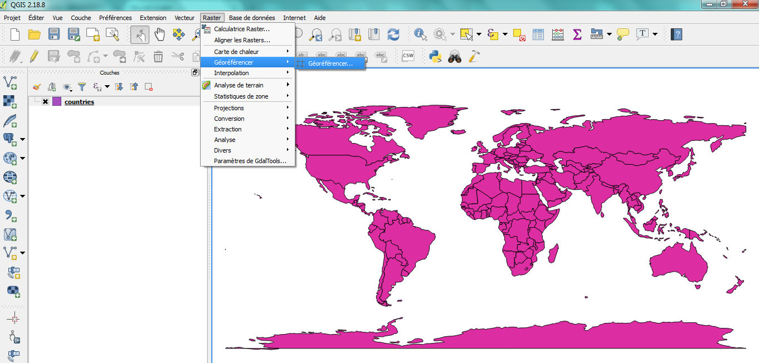Show statistical summary sigma icon
The height and width of the screenshot is (363, 759).
[577, 35]
